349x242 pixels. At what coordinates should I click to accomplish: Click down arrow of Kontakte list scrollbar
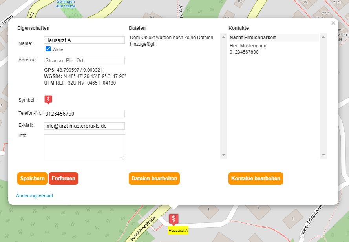tap(323, 155)
